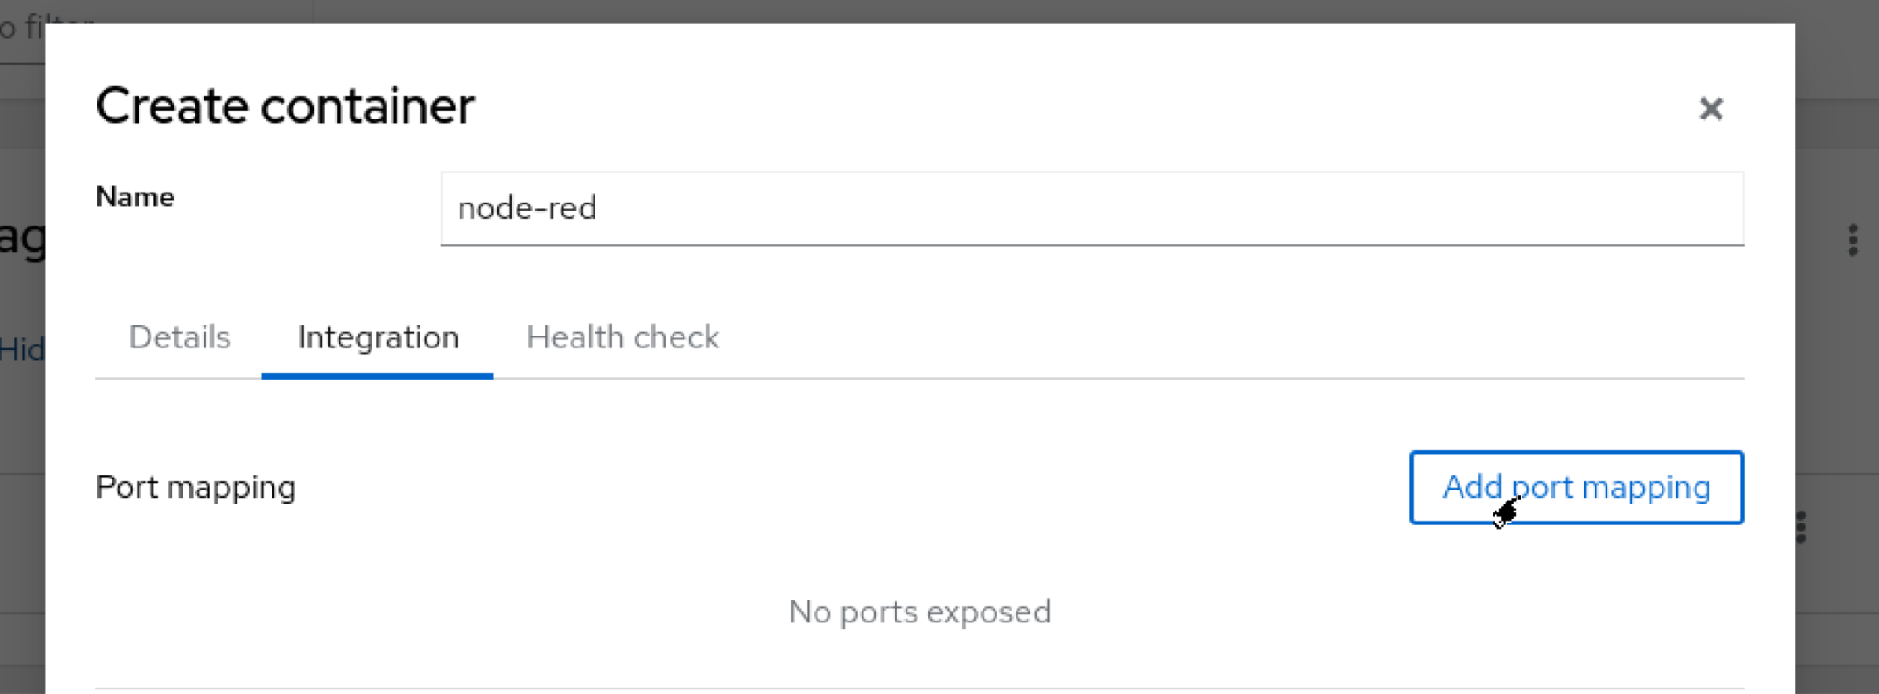This screenshot has height=694, width=1879.
Task: Close the Create container dialog
Action: (1710, 109)
